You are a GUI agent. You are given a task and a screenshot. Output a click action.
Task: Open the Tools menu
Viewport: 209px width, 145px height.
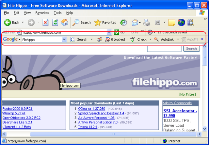coord(58,13)
